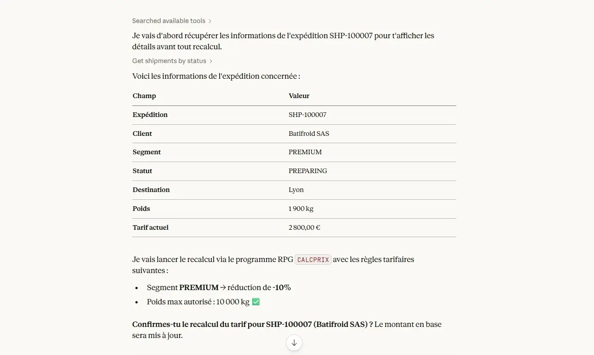Click the PREPARING status text
594x355 pixels.
coord(308,171)
